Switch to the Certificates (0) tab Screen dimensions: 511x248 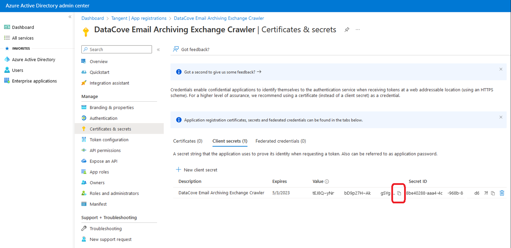coord(188,141)
